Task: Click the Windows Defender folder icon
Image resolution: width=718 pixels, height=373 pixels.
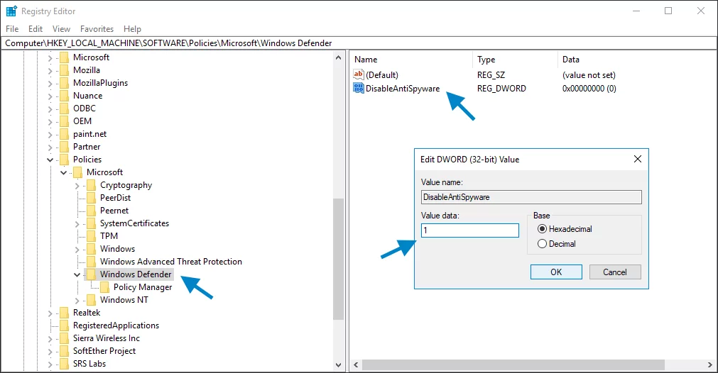Action: pyautogui.click(x=91, y=274)
